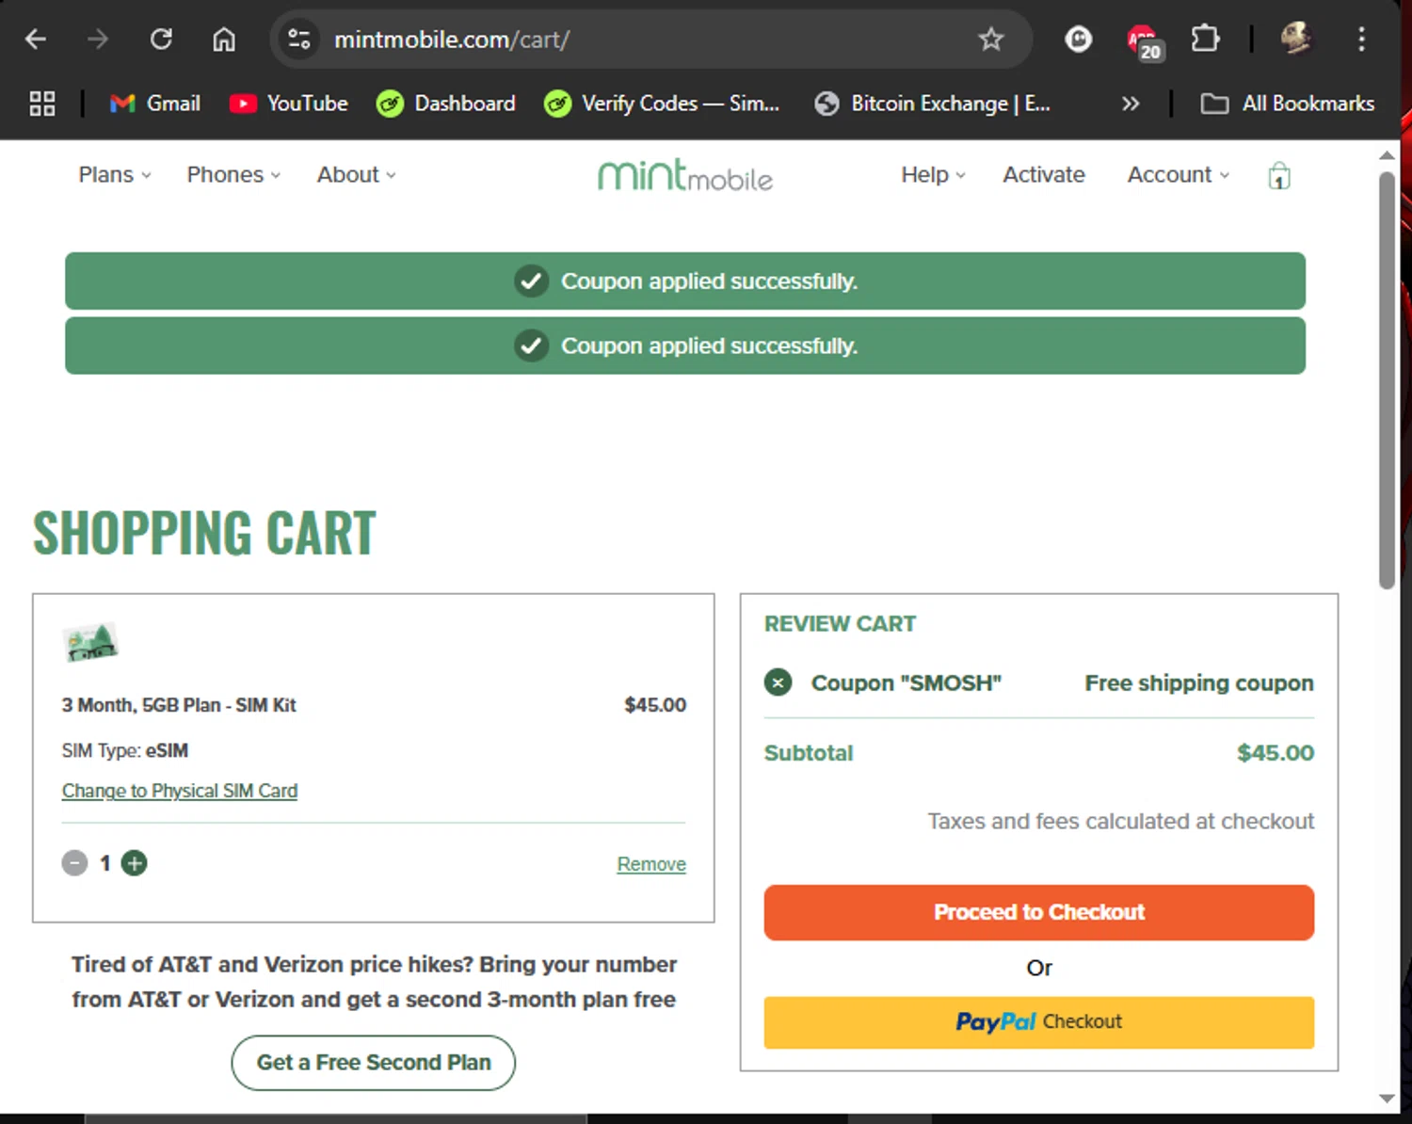Viewport: 1412px width, 1124px height.
Task: Open the round white extension icon in toolbar
Action: [x=1078, y=40]
